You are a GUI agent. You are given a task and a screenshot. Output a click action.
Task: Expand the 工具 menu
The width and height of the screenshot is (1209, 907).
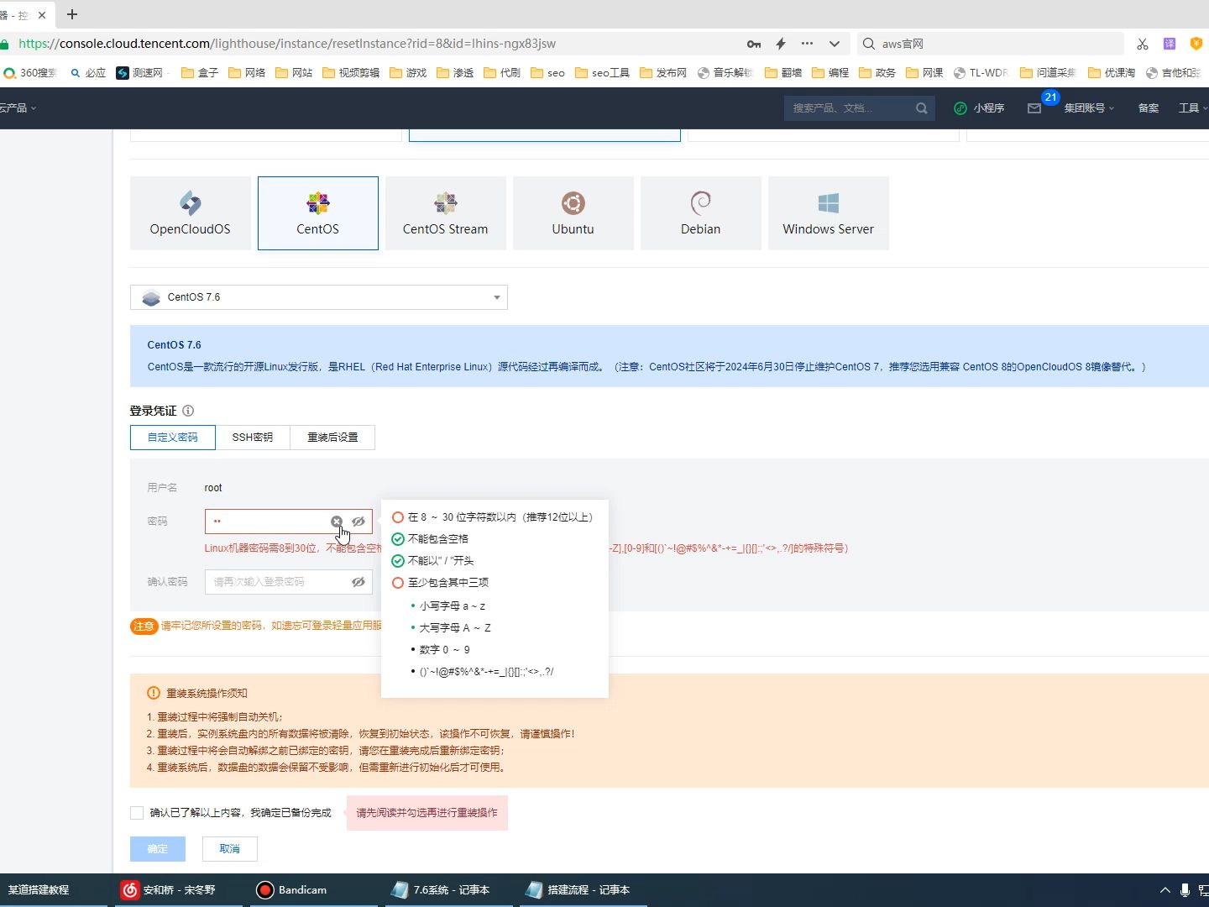point(1193,108)
